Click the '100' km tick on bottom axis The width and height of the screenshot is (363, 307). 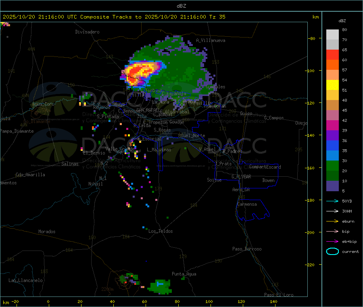tap(209, 301)
